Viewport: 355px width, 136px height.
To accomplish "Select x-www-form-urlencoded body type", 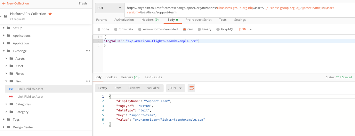I will point(140,29).
